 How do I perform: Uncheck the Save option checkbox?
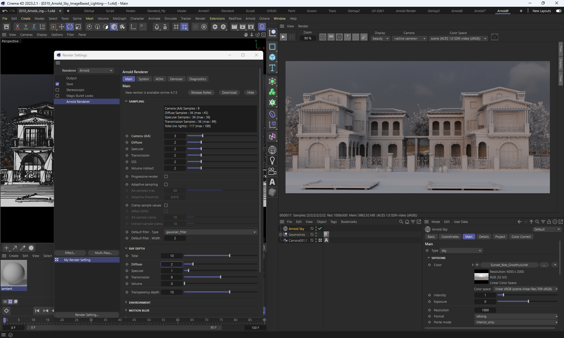pos(57,84)
